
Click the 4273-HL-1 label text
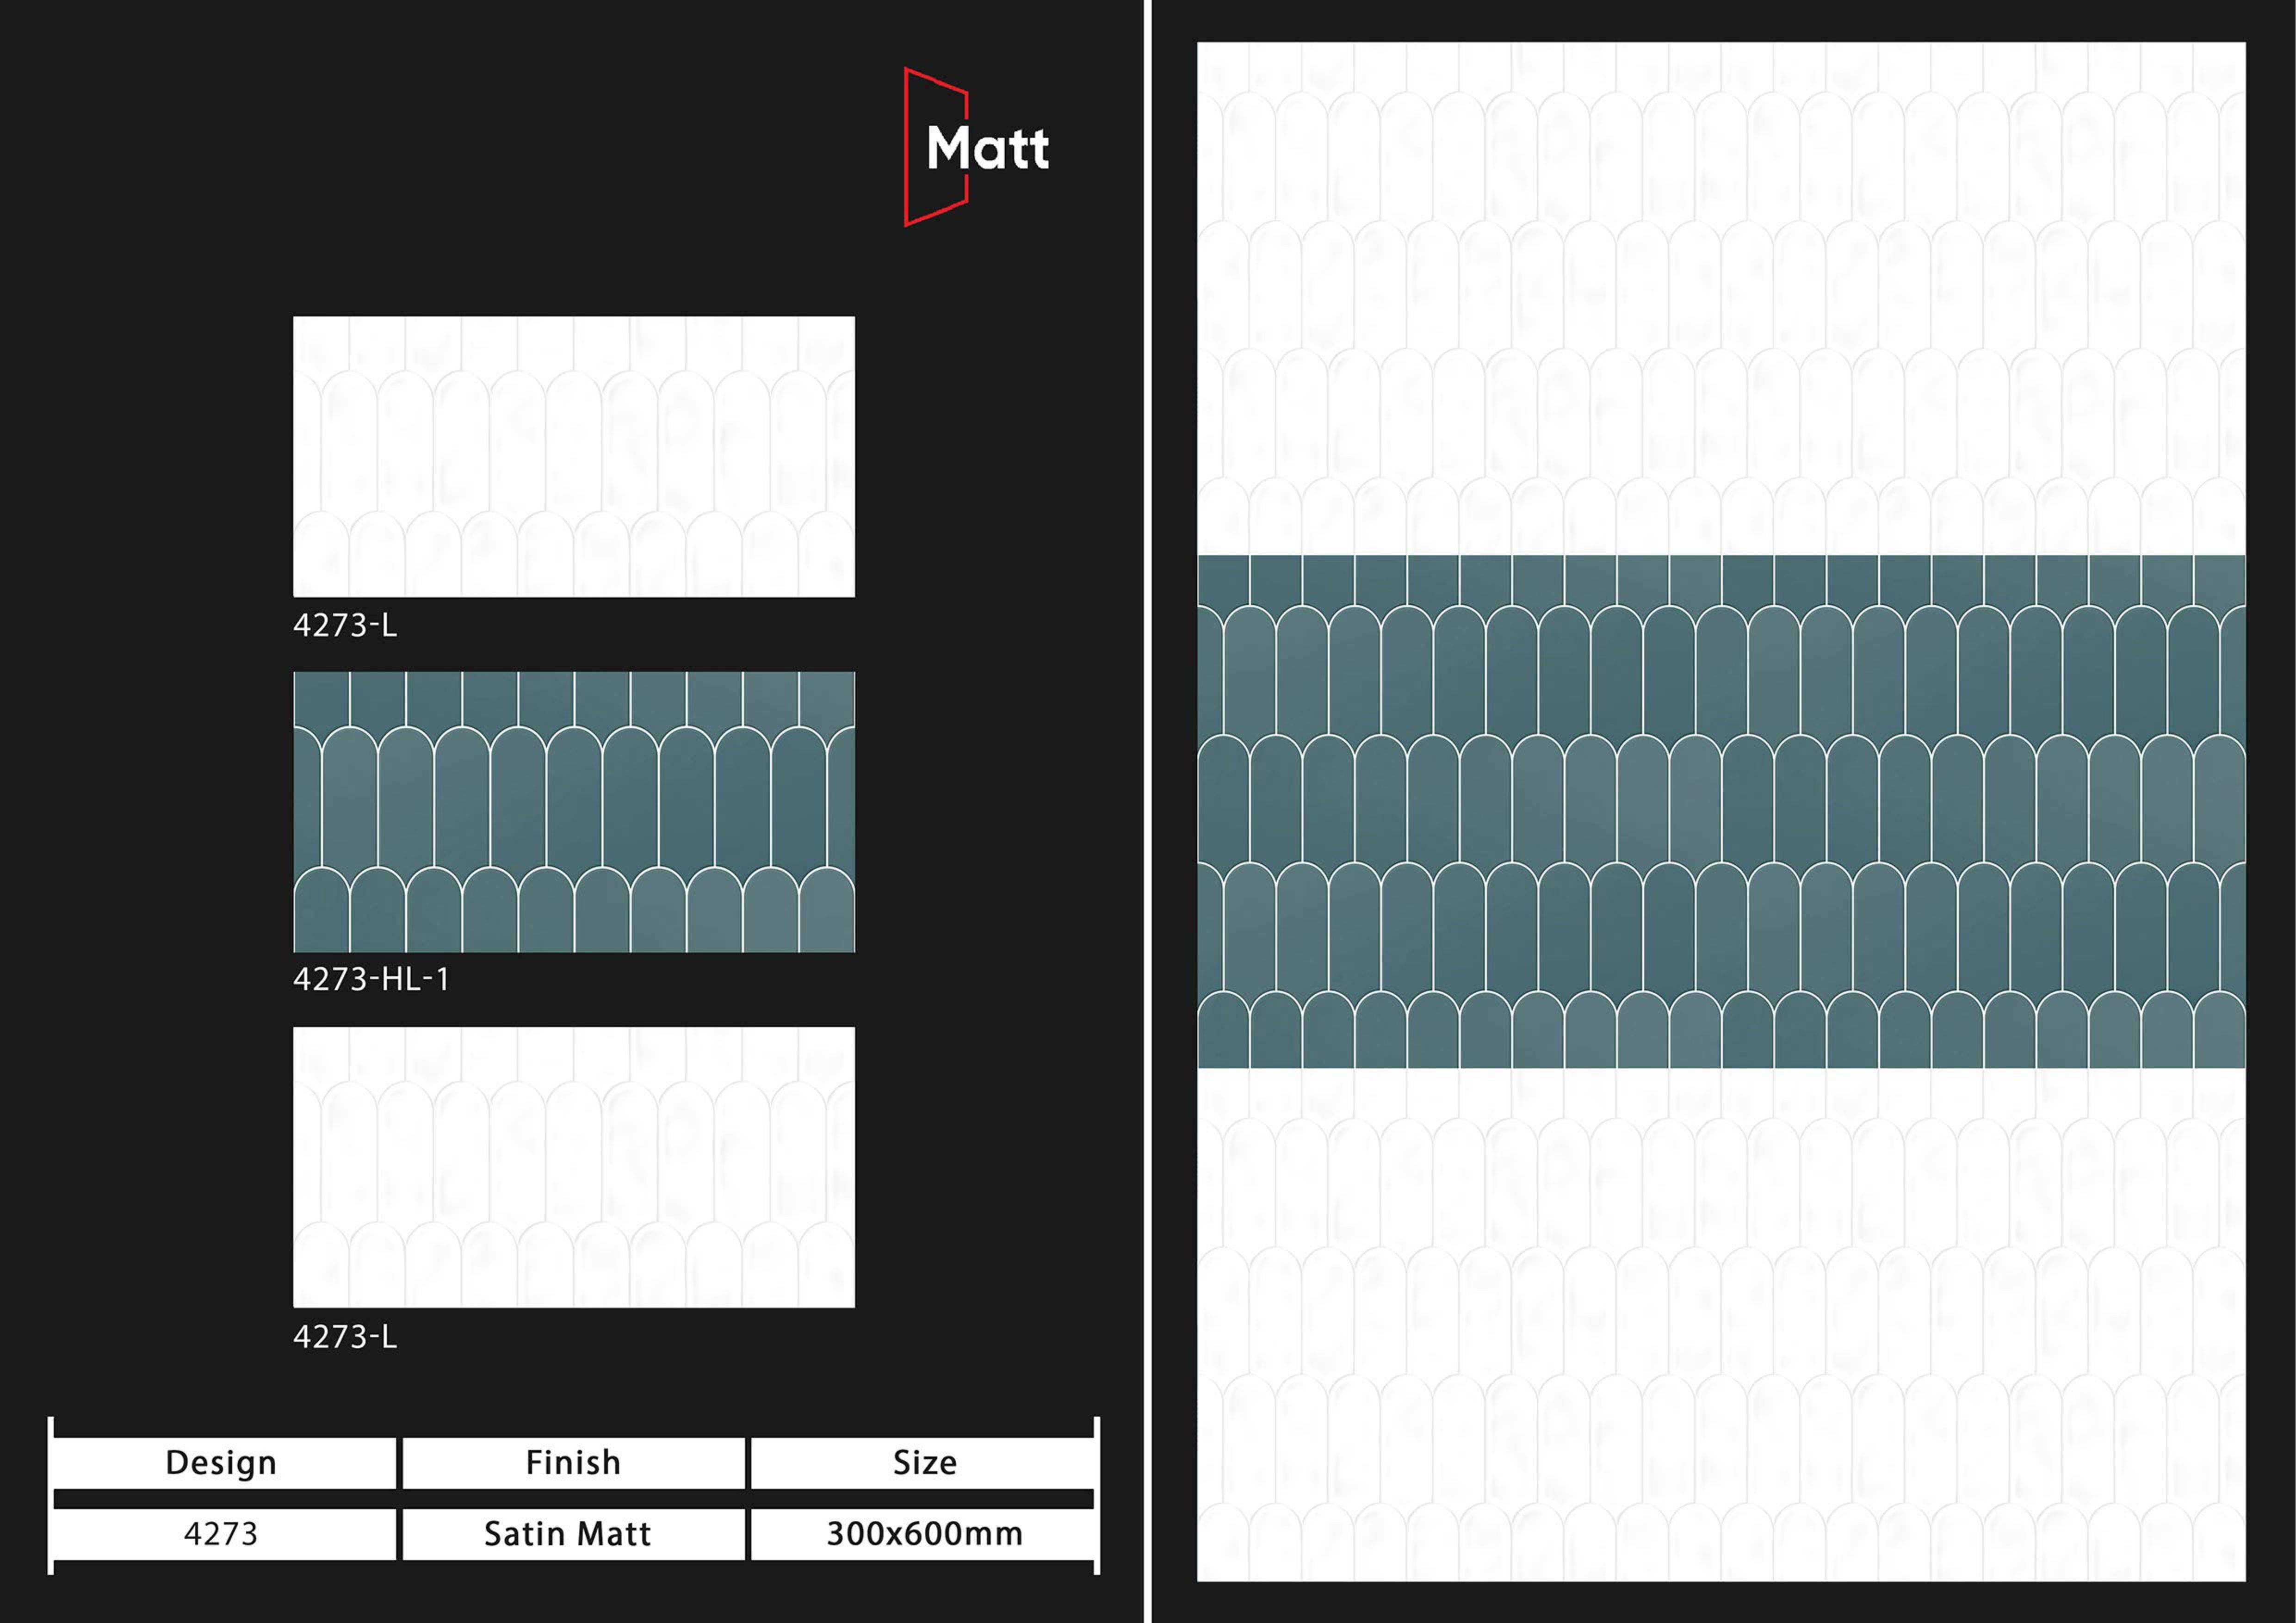(x=371, y=979)
